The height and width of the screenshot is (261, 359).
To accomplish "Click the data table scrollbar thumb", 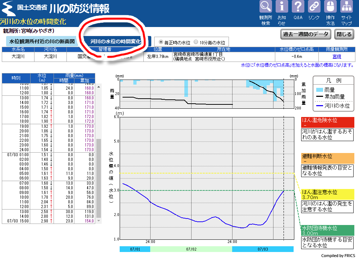I will pos(98,178).
